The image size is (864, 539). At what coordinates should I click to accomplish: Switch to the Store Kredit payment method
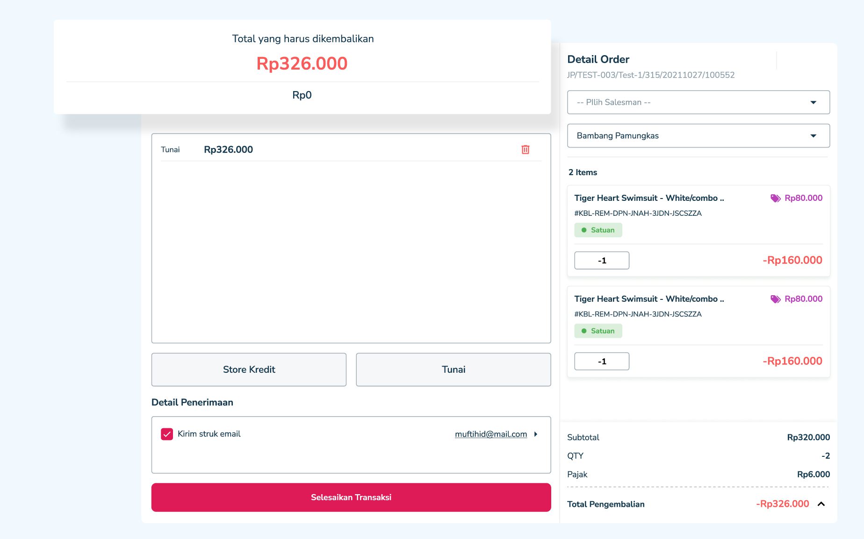(248, 369)
